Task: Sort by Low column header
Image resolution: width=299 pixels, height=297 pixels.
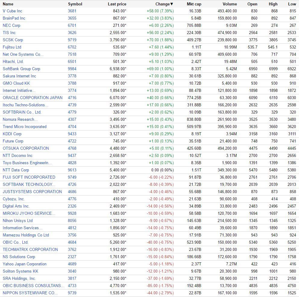Action: click(x=292, y=4)
